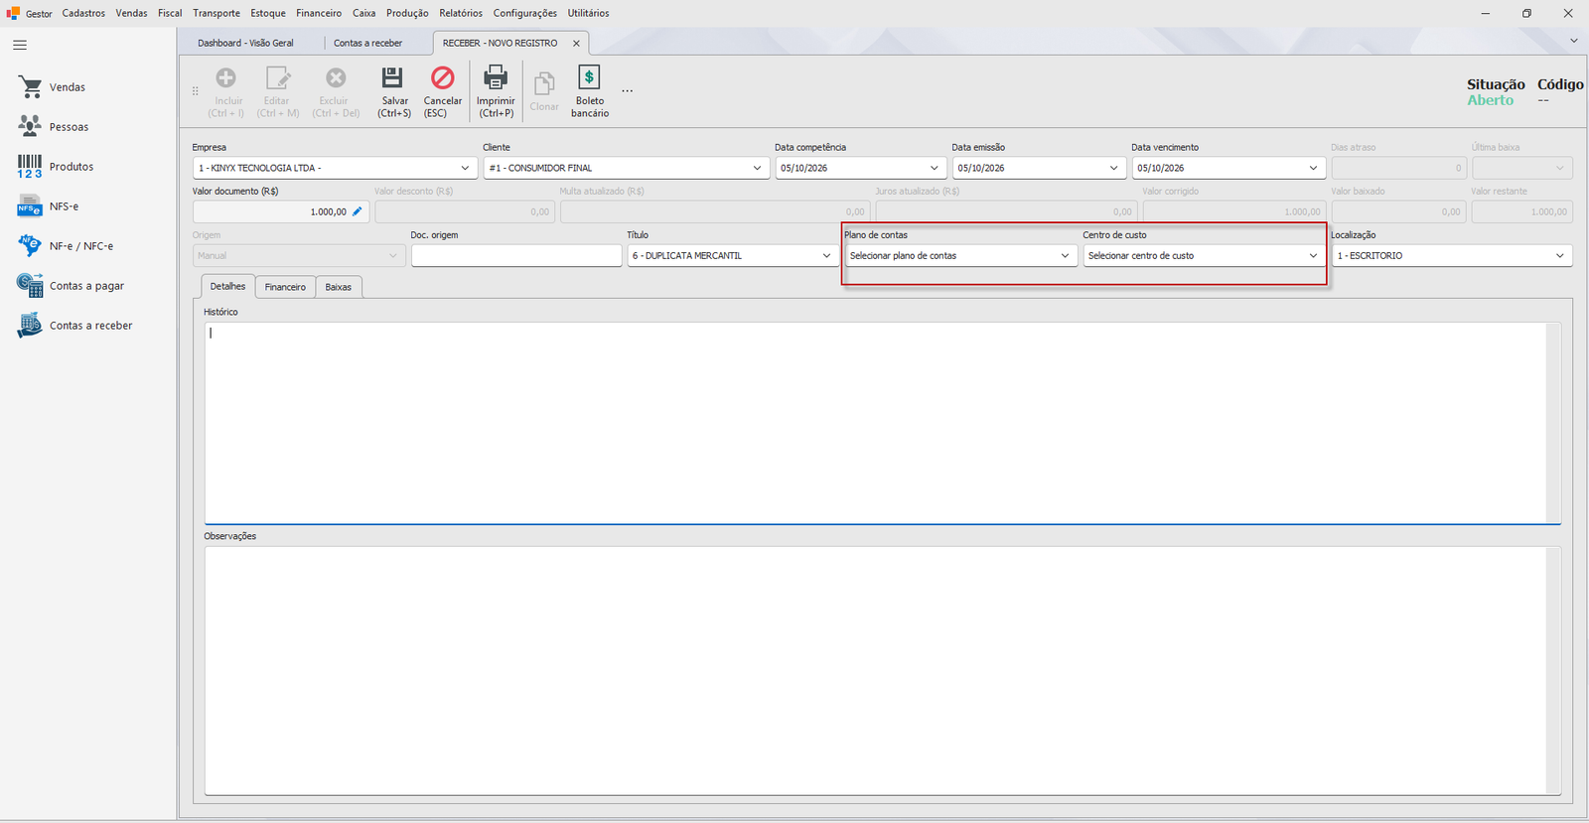Open Contas a pagar from the sidebar
Viewport: 1589px width, 823px height.
71,286
